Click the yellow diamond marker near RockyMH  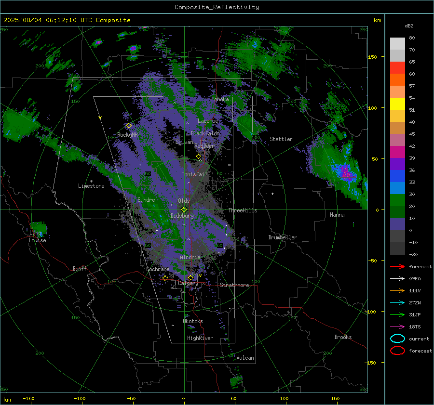coord(129,126)
